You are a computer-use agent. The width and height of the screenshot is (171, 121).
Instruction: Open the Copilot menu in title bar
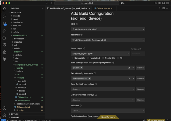coord(123,3)
